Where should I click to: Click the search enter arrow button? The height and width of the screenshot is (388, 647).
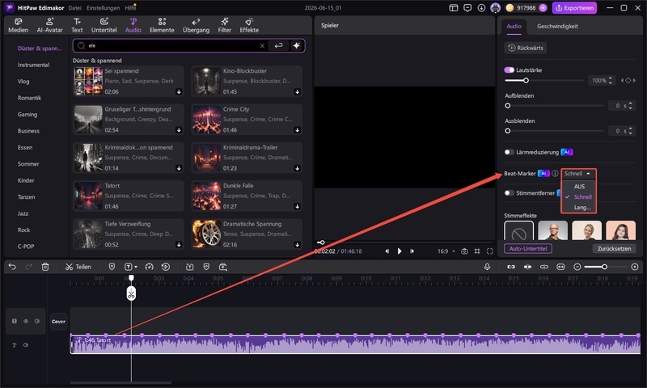pos(278,46)
